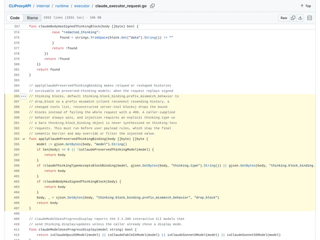Click SetBytes call on line 405
Viewport: 320px width, 240px height.
coord(75,197)
